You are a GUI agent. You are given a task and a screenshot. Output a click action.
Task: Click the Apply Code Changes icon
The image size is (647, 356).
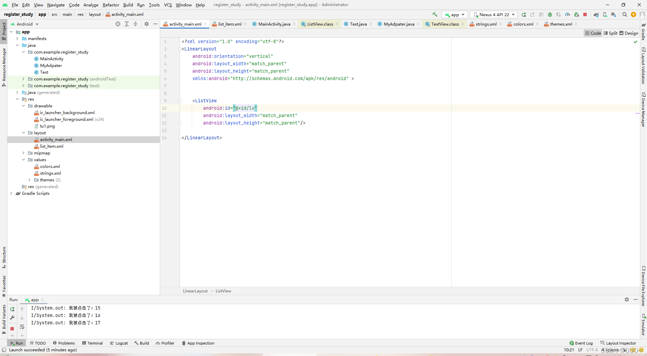click(x=541, y=14)
